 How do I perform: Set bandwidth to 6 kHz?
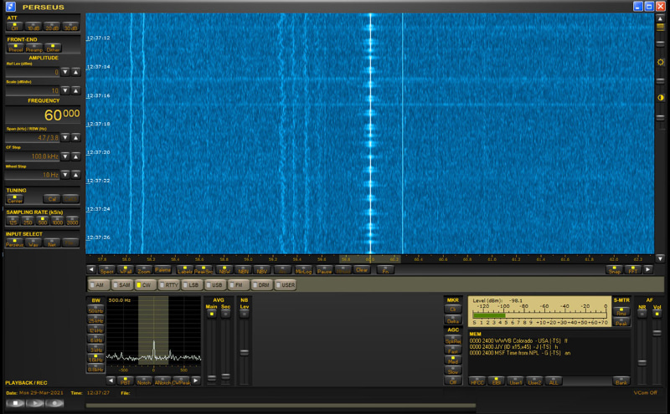click(95, 339)
